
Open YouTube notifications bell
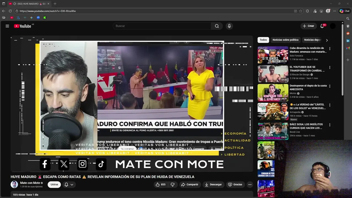tap(322, 26)
